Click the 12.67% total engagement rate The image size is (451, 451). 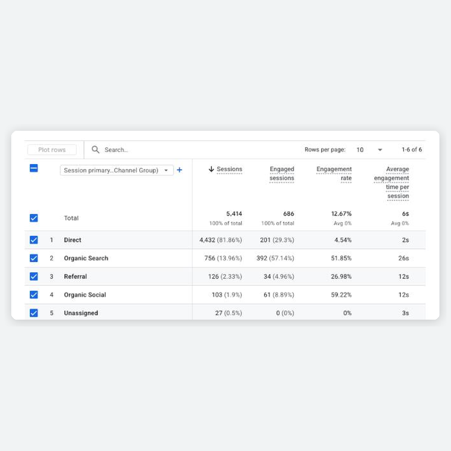342,214
